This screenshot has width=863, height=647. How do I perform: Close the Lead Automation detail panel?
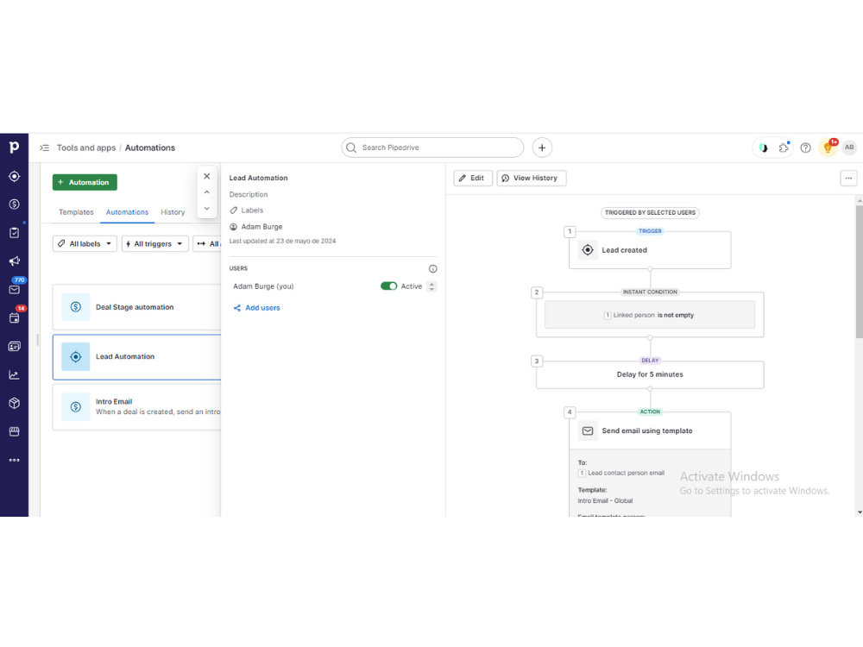(x=207, y=176)
